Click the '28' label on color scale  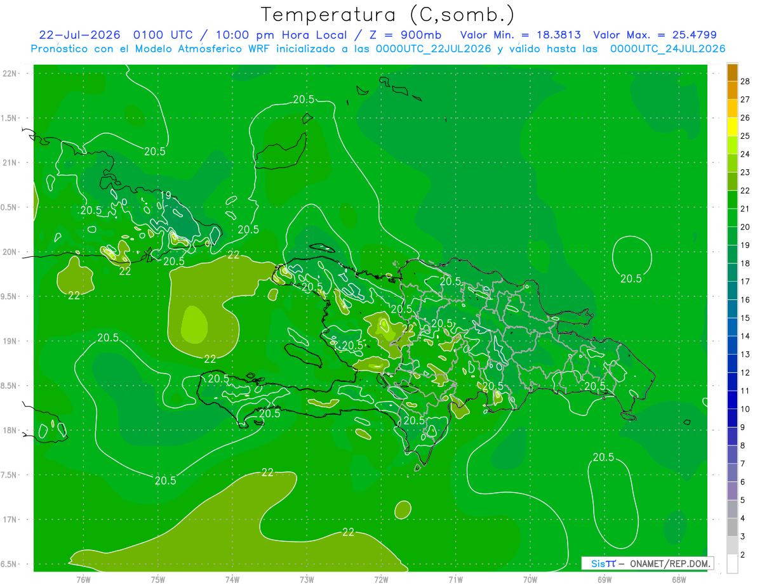point(745,81)
